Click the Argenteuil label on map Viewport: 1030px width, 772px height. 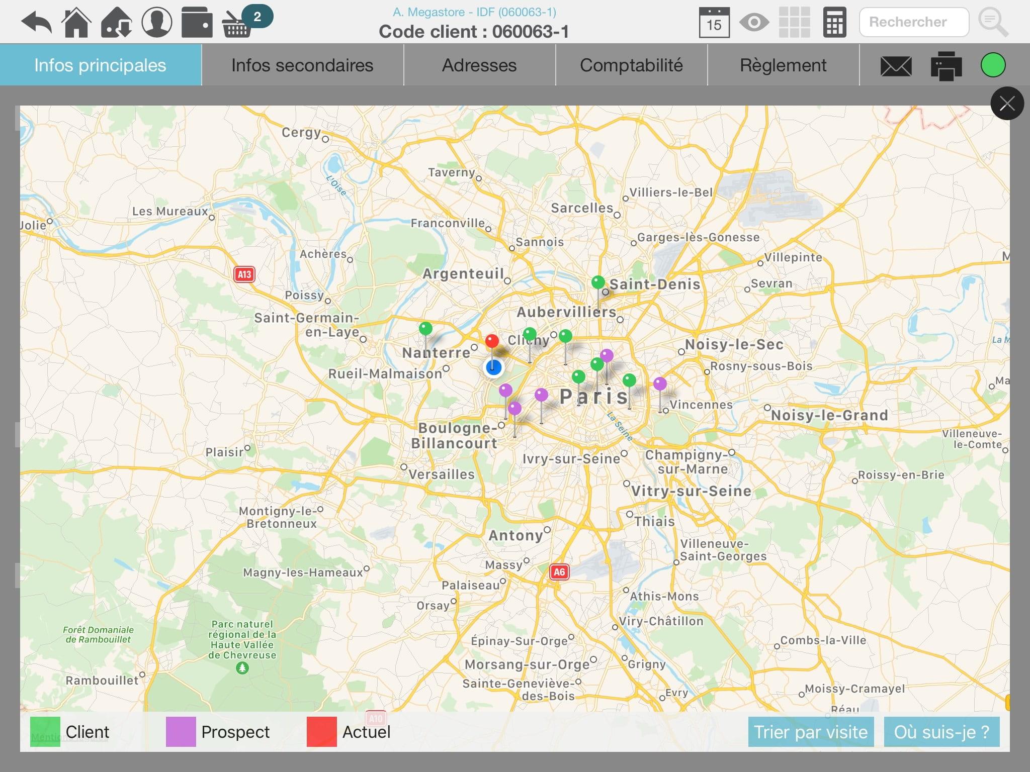click(463, 274)
